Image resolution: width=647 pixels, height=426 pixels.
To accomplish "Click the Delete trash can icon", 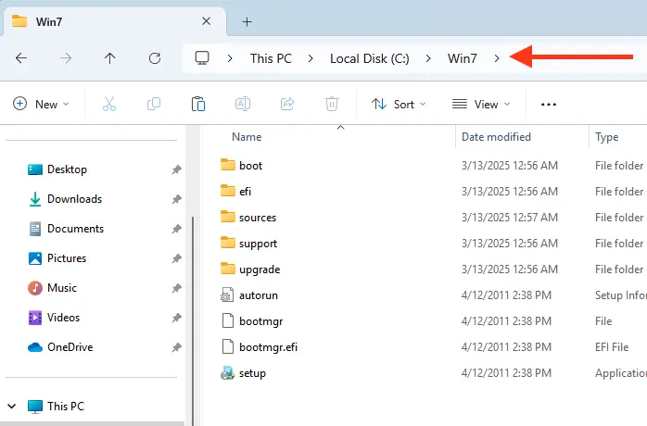I will [x=332, y=105].
